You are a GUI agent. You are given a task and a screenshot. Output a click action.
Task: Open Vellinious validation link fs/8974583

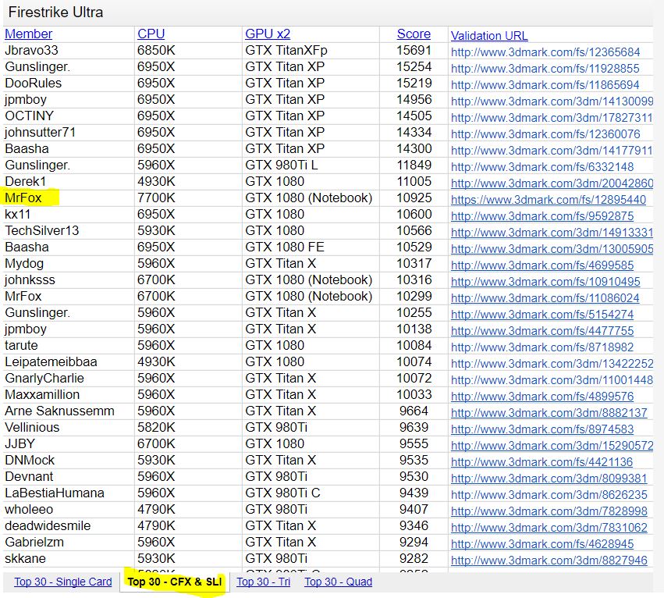(x=542, y=429)
